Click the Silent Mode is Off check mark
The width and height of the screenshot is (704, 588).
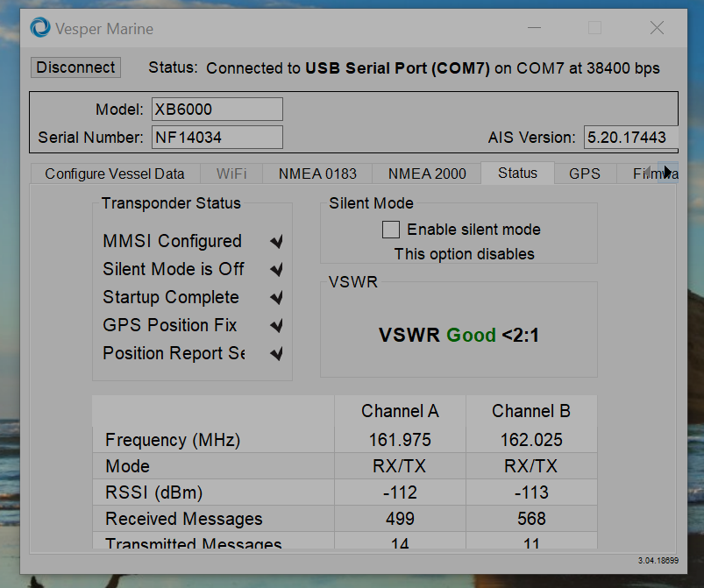[277, 269]
